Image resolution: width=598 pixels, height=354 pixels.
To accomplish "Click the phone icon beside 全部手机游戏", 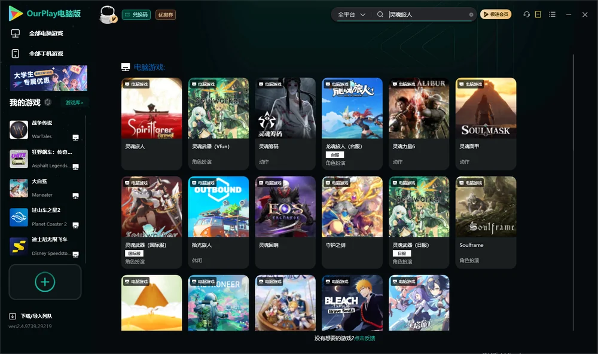I will pyautogui.click(x=16, y=53).
